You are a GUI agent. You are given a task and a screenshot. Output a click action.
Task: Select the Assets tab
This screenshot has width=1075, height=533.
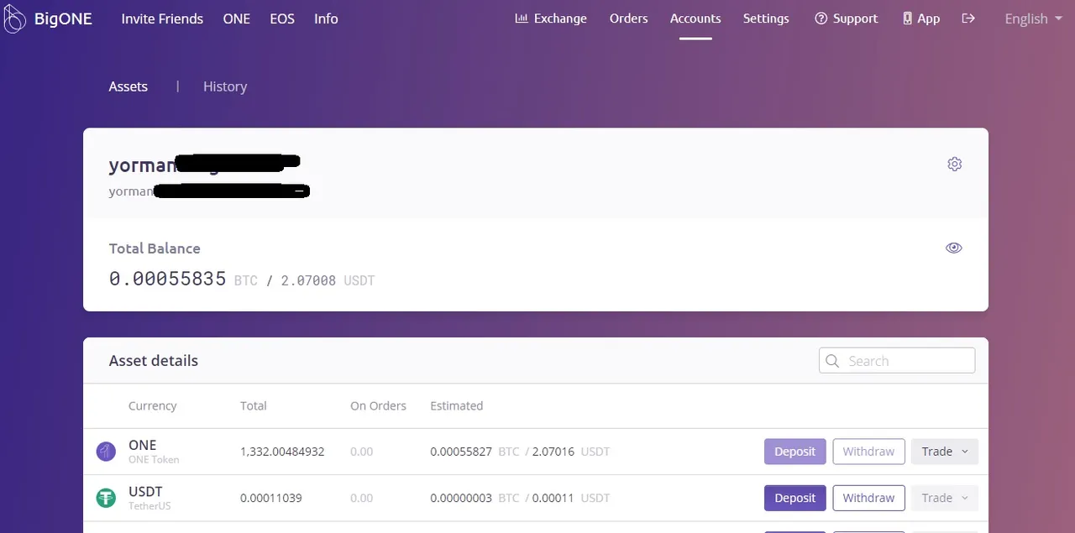(128, 86)
